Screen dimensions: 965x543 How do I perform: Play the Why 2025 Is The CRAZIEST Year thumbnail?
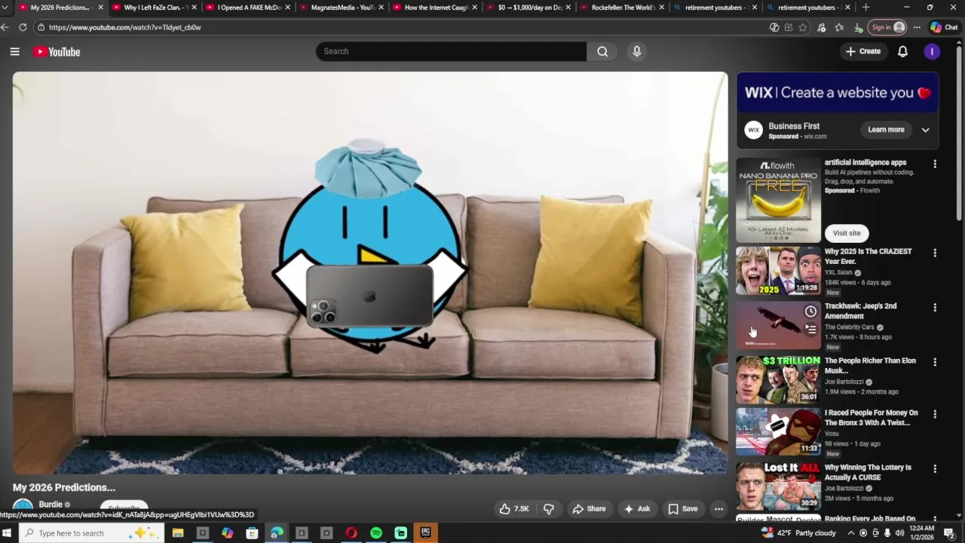pyautogui.click(x=778, y=271)
